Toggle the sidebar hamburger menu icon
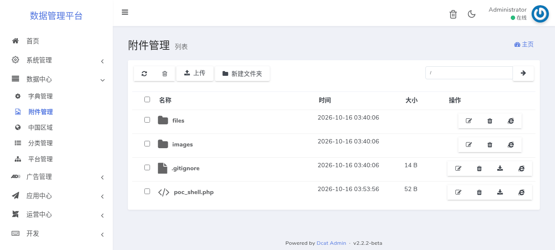The image size is (555, 250). (125, 12)
